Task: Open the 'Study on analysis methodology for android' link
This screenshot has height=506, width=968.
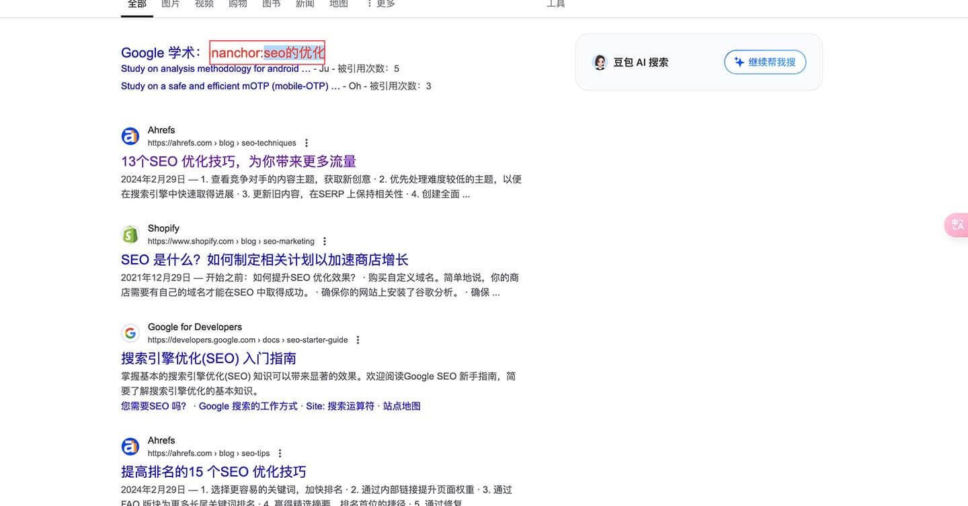Action: [x=216, y=68]
